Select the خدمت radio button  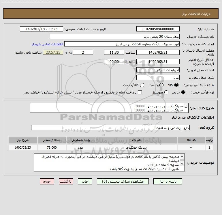point(161,85)
